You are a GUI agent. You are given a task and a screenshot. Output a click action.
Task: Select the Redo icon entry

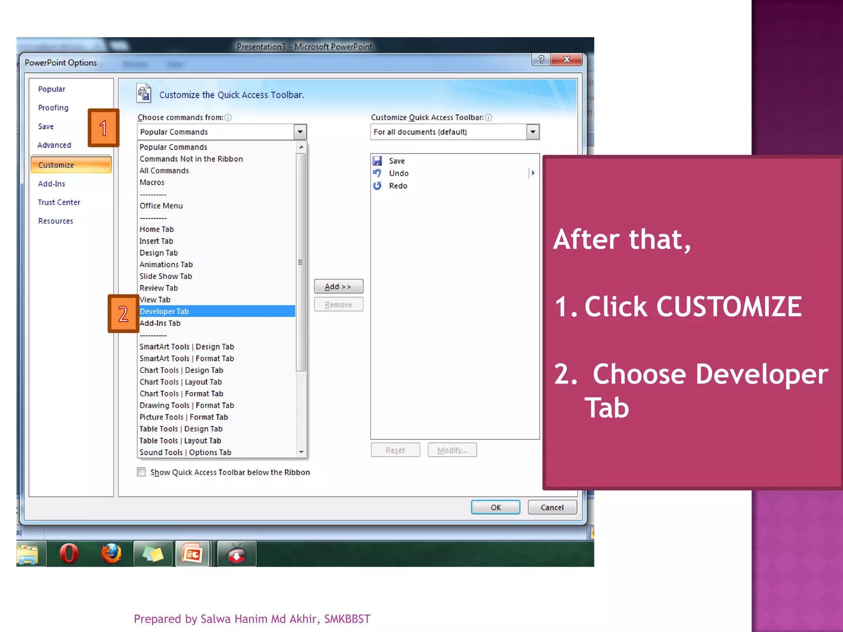[x=377, y=186]
